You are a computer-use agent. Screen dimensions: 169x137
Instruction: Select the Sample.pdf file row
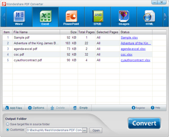point(84,37)
